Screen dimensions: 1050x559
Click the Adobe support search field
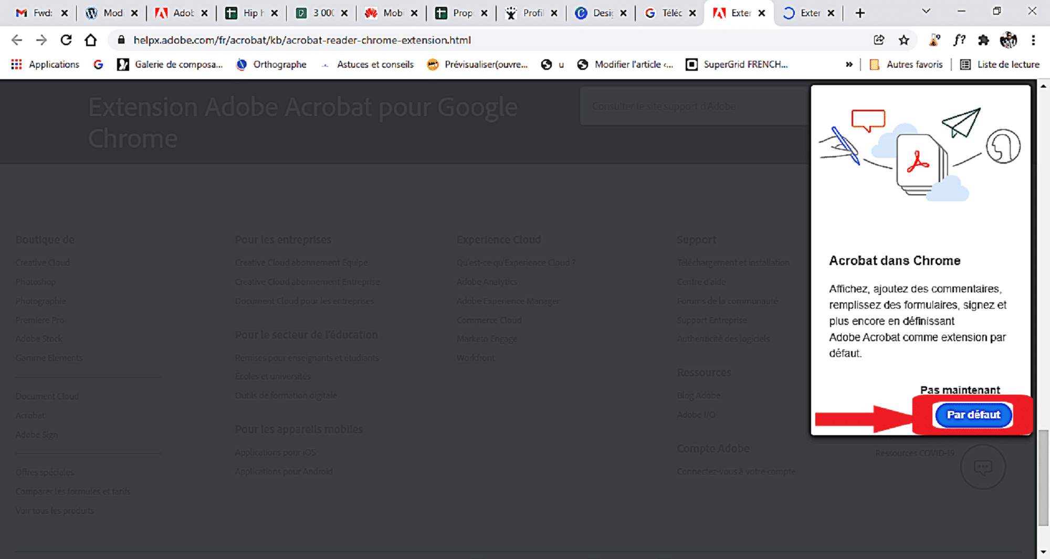[x=694, y=106]
